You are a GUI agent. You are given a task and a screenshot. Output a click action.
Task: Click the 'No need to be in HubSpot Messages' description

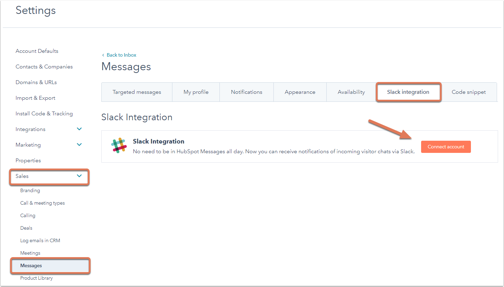pos(274,151)
